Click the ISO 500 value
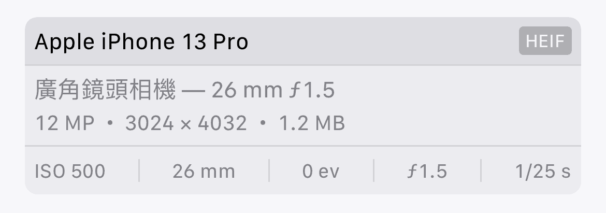Viewport: 606px width, 213px height. 70,171
